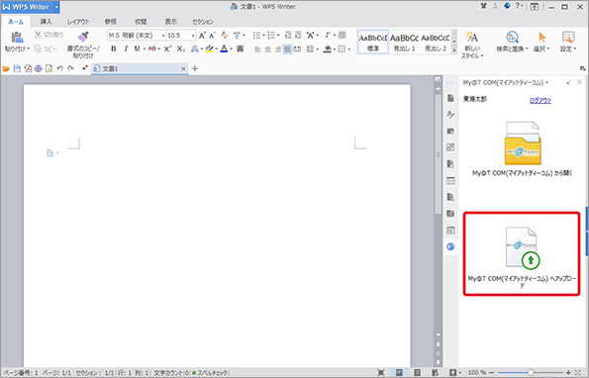This screenshot has height=378, width=589.
Task: Click the Open folder icon in quick toolbar
Action: [6, 68]
